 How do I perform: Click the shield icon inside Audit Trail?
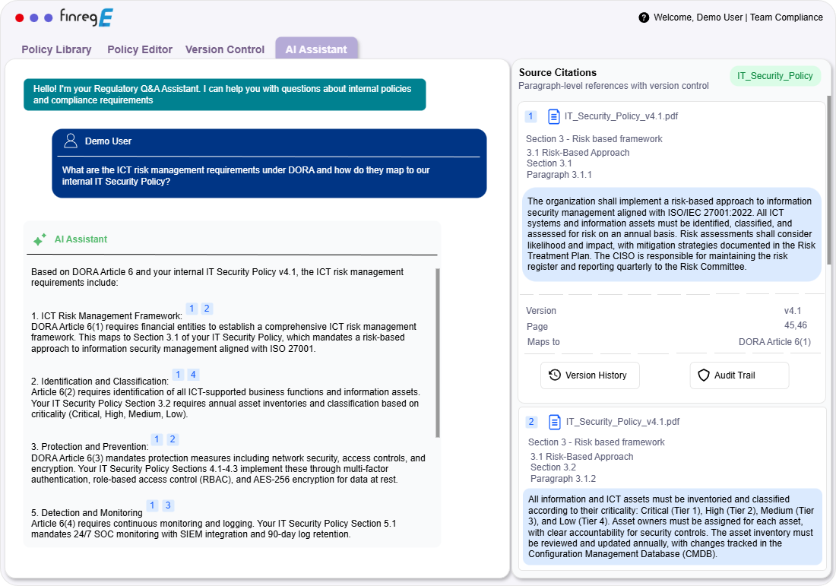coord(704,375)
